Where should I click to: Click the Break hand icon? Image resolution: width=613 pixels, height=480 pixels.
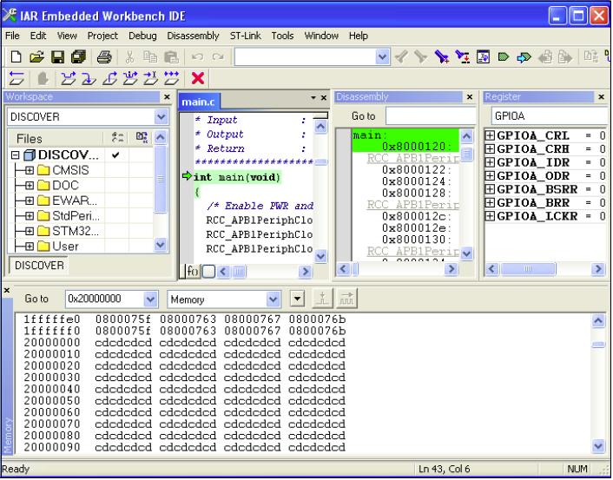43,78
